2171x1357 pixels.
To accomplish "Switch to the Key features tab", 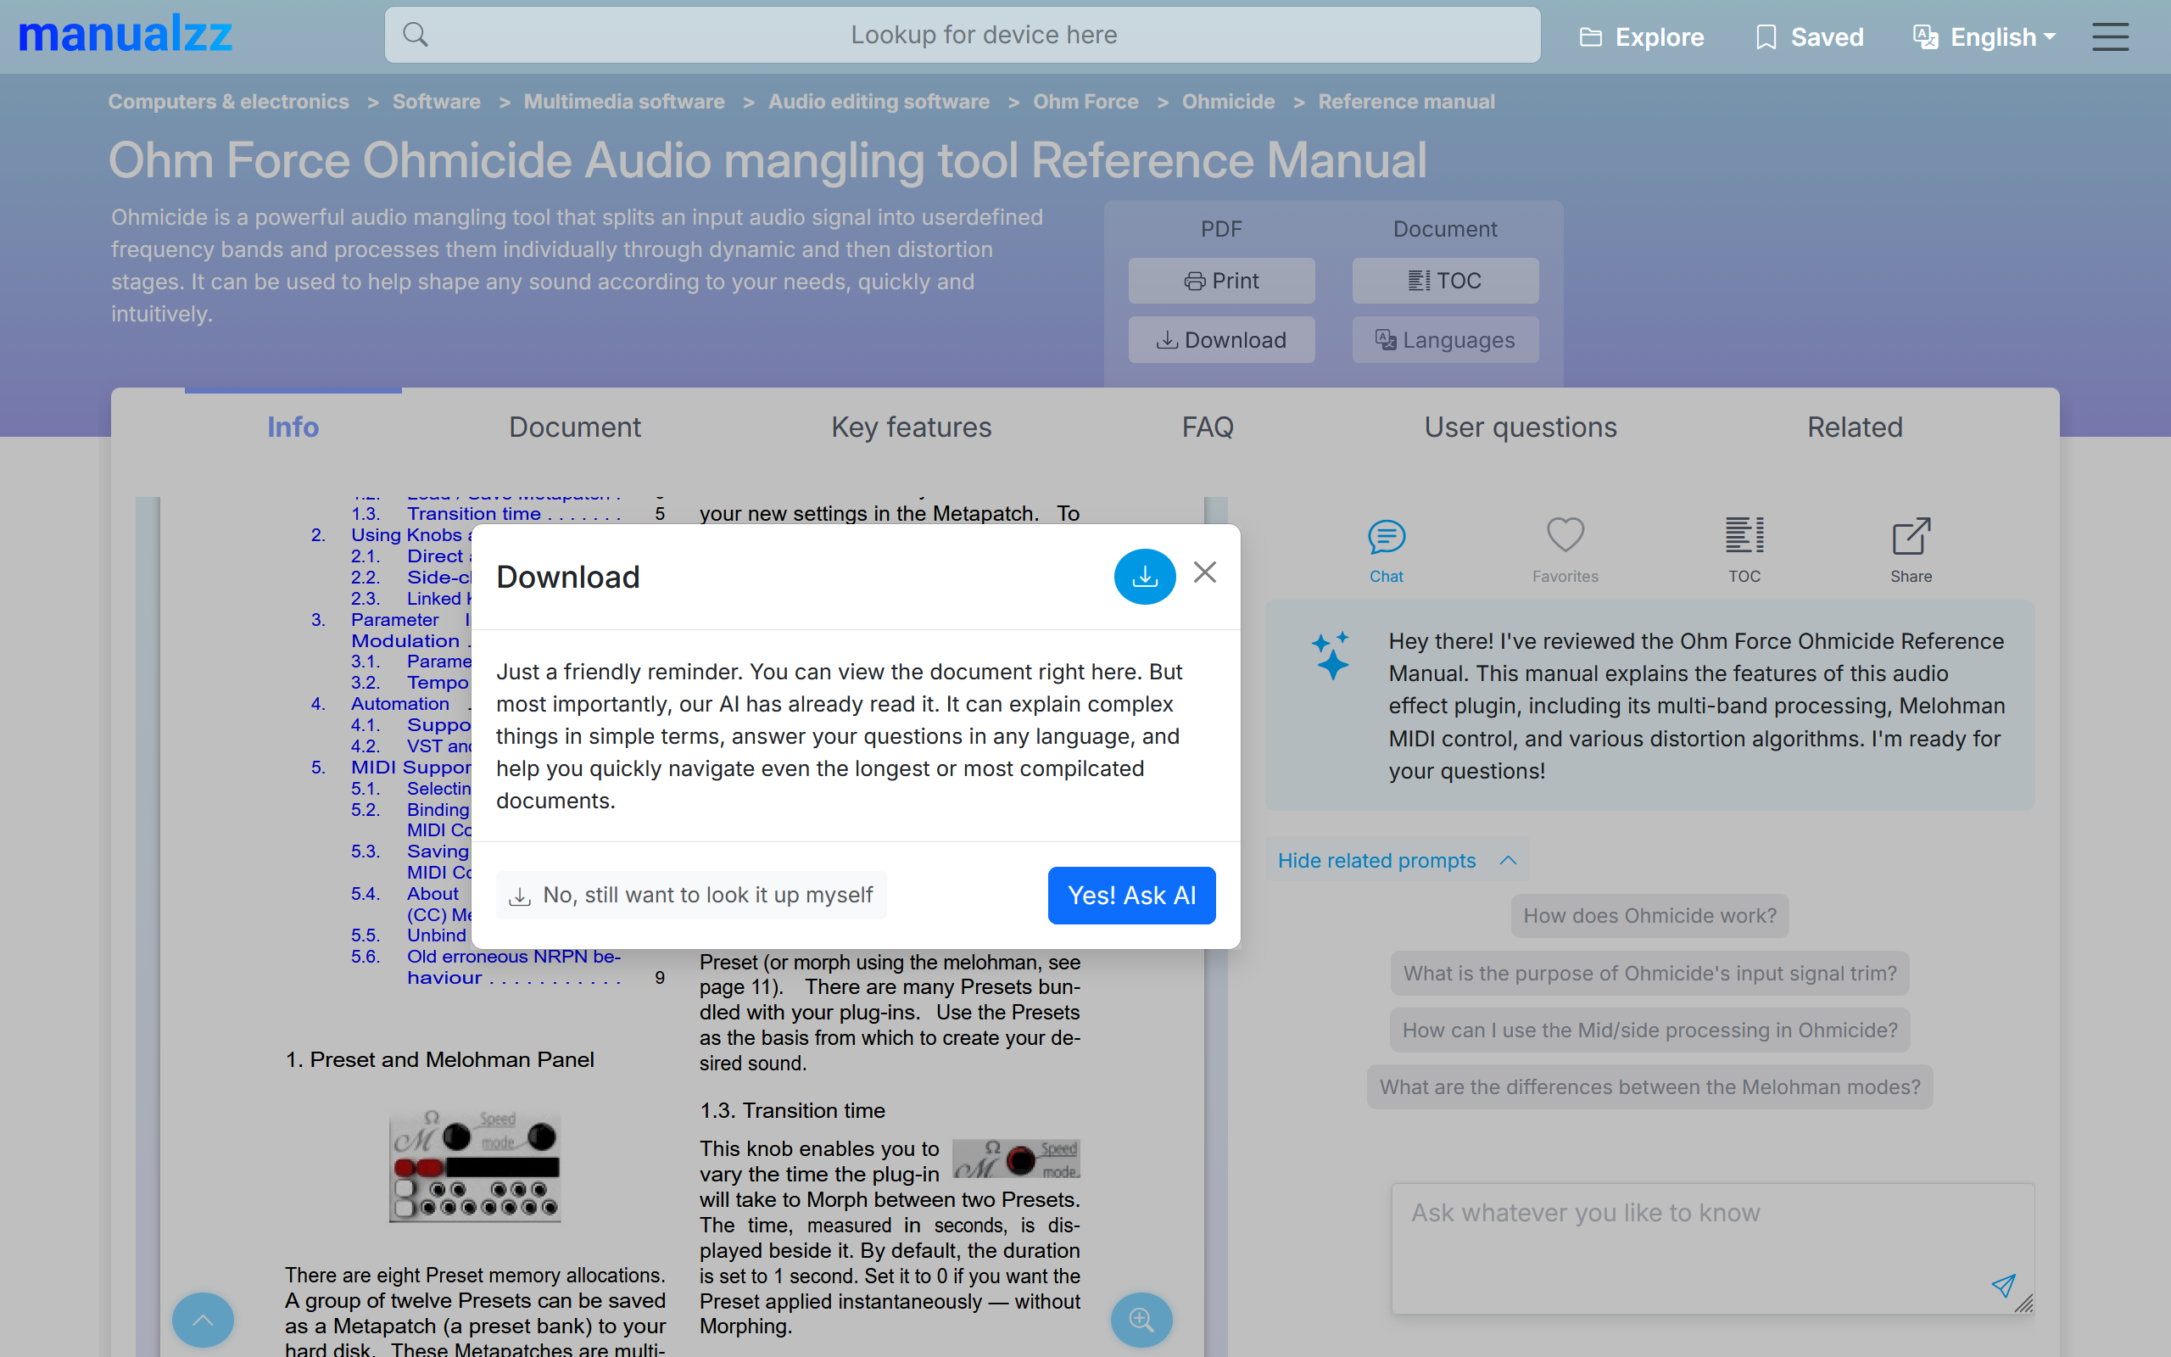I will coord(911,427).
